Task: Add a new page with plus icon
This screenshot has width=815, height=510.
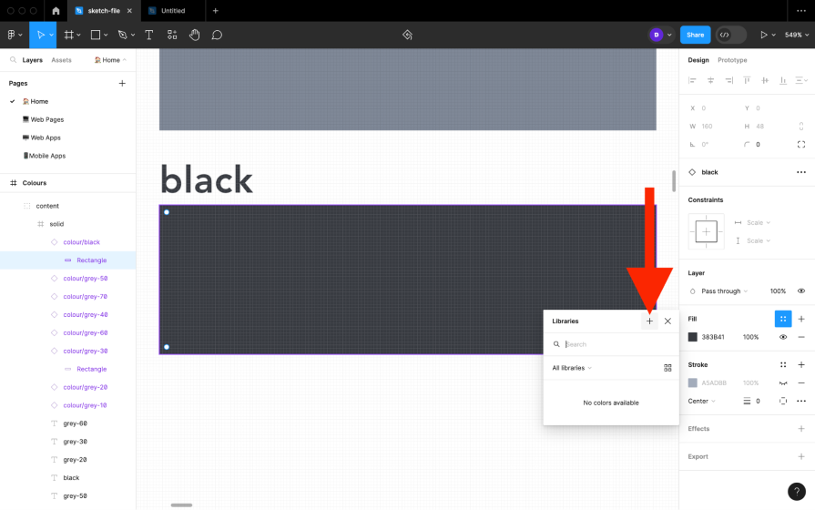Action: [x=122, y=83]
